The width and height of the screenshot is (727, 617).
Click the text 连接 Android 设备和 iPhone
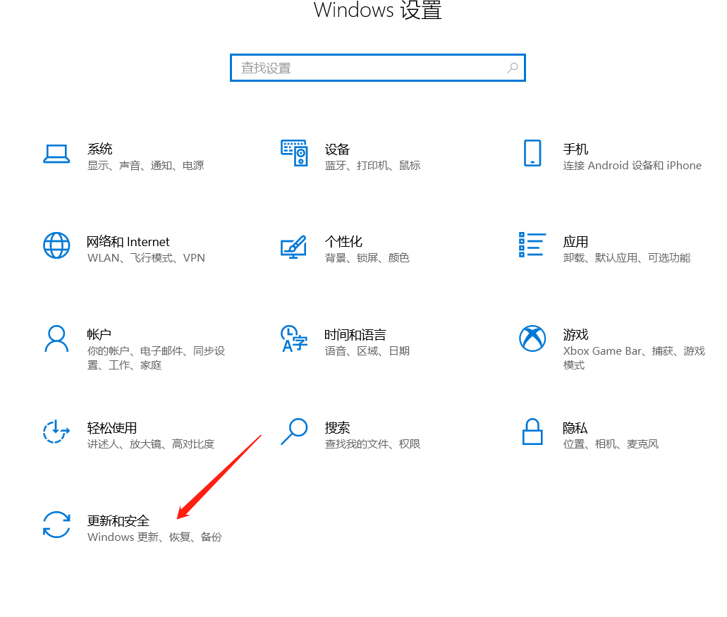click(x=633, y=166)
